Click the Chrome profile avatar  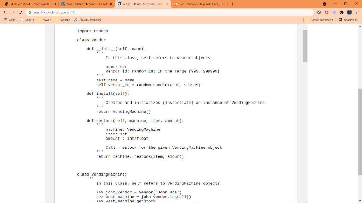tap(349, 12)
